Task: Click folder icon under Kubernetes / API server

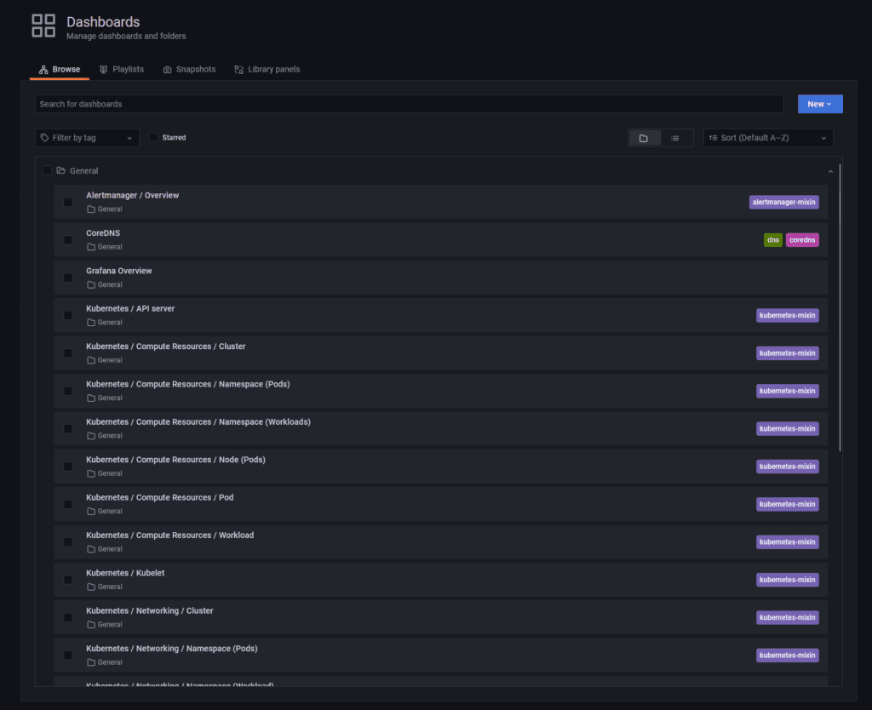Action: click(91, 323)
